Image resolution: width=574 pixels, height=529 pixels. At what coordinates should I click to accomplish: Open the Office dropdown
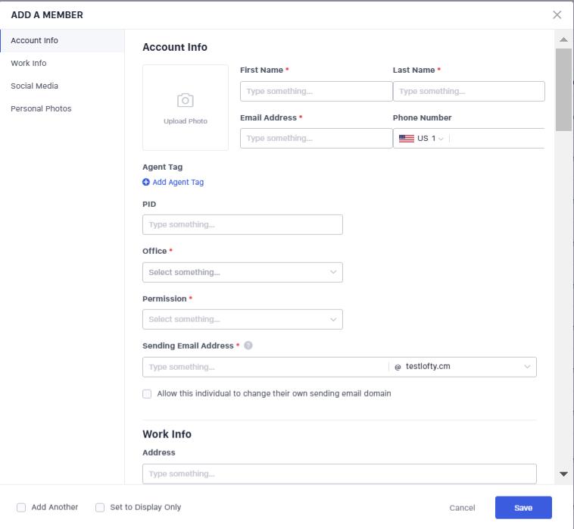[242, 272]
